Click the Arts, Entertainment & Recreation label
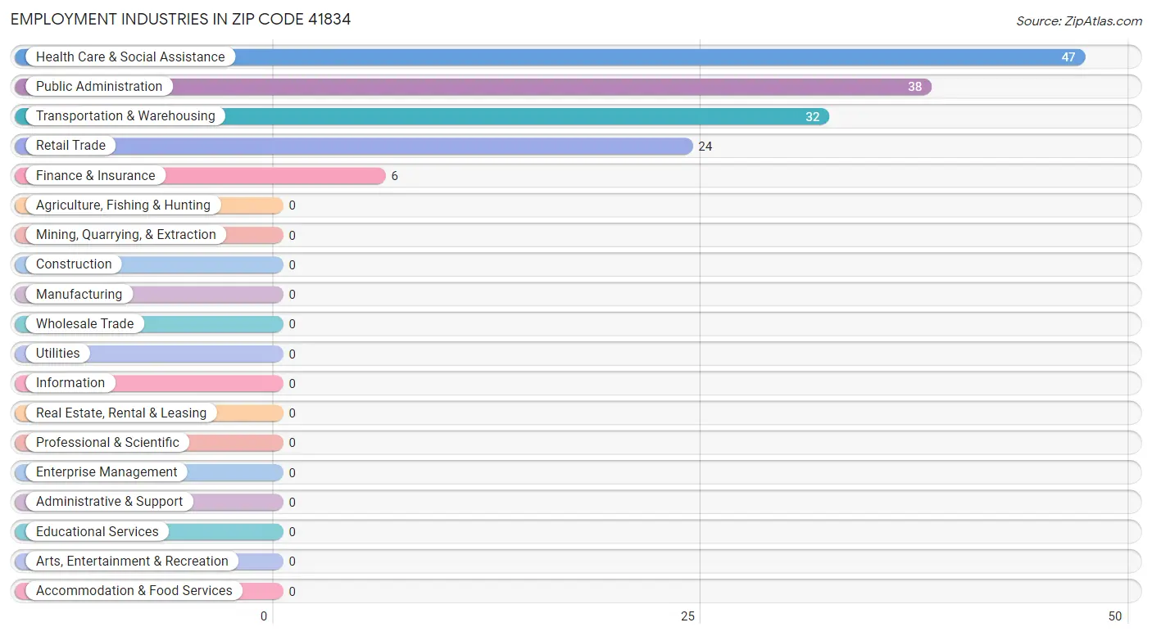 [132, 562]
